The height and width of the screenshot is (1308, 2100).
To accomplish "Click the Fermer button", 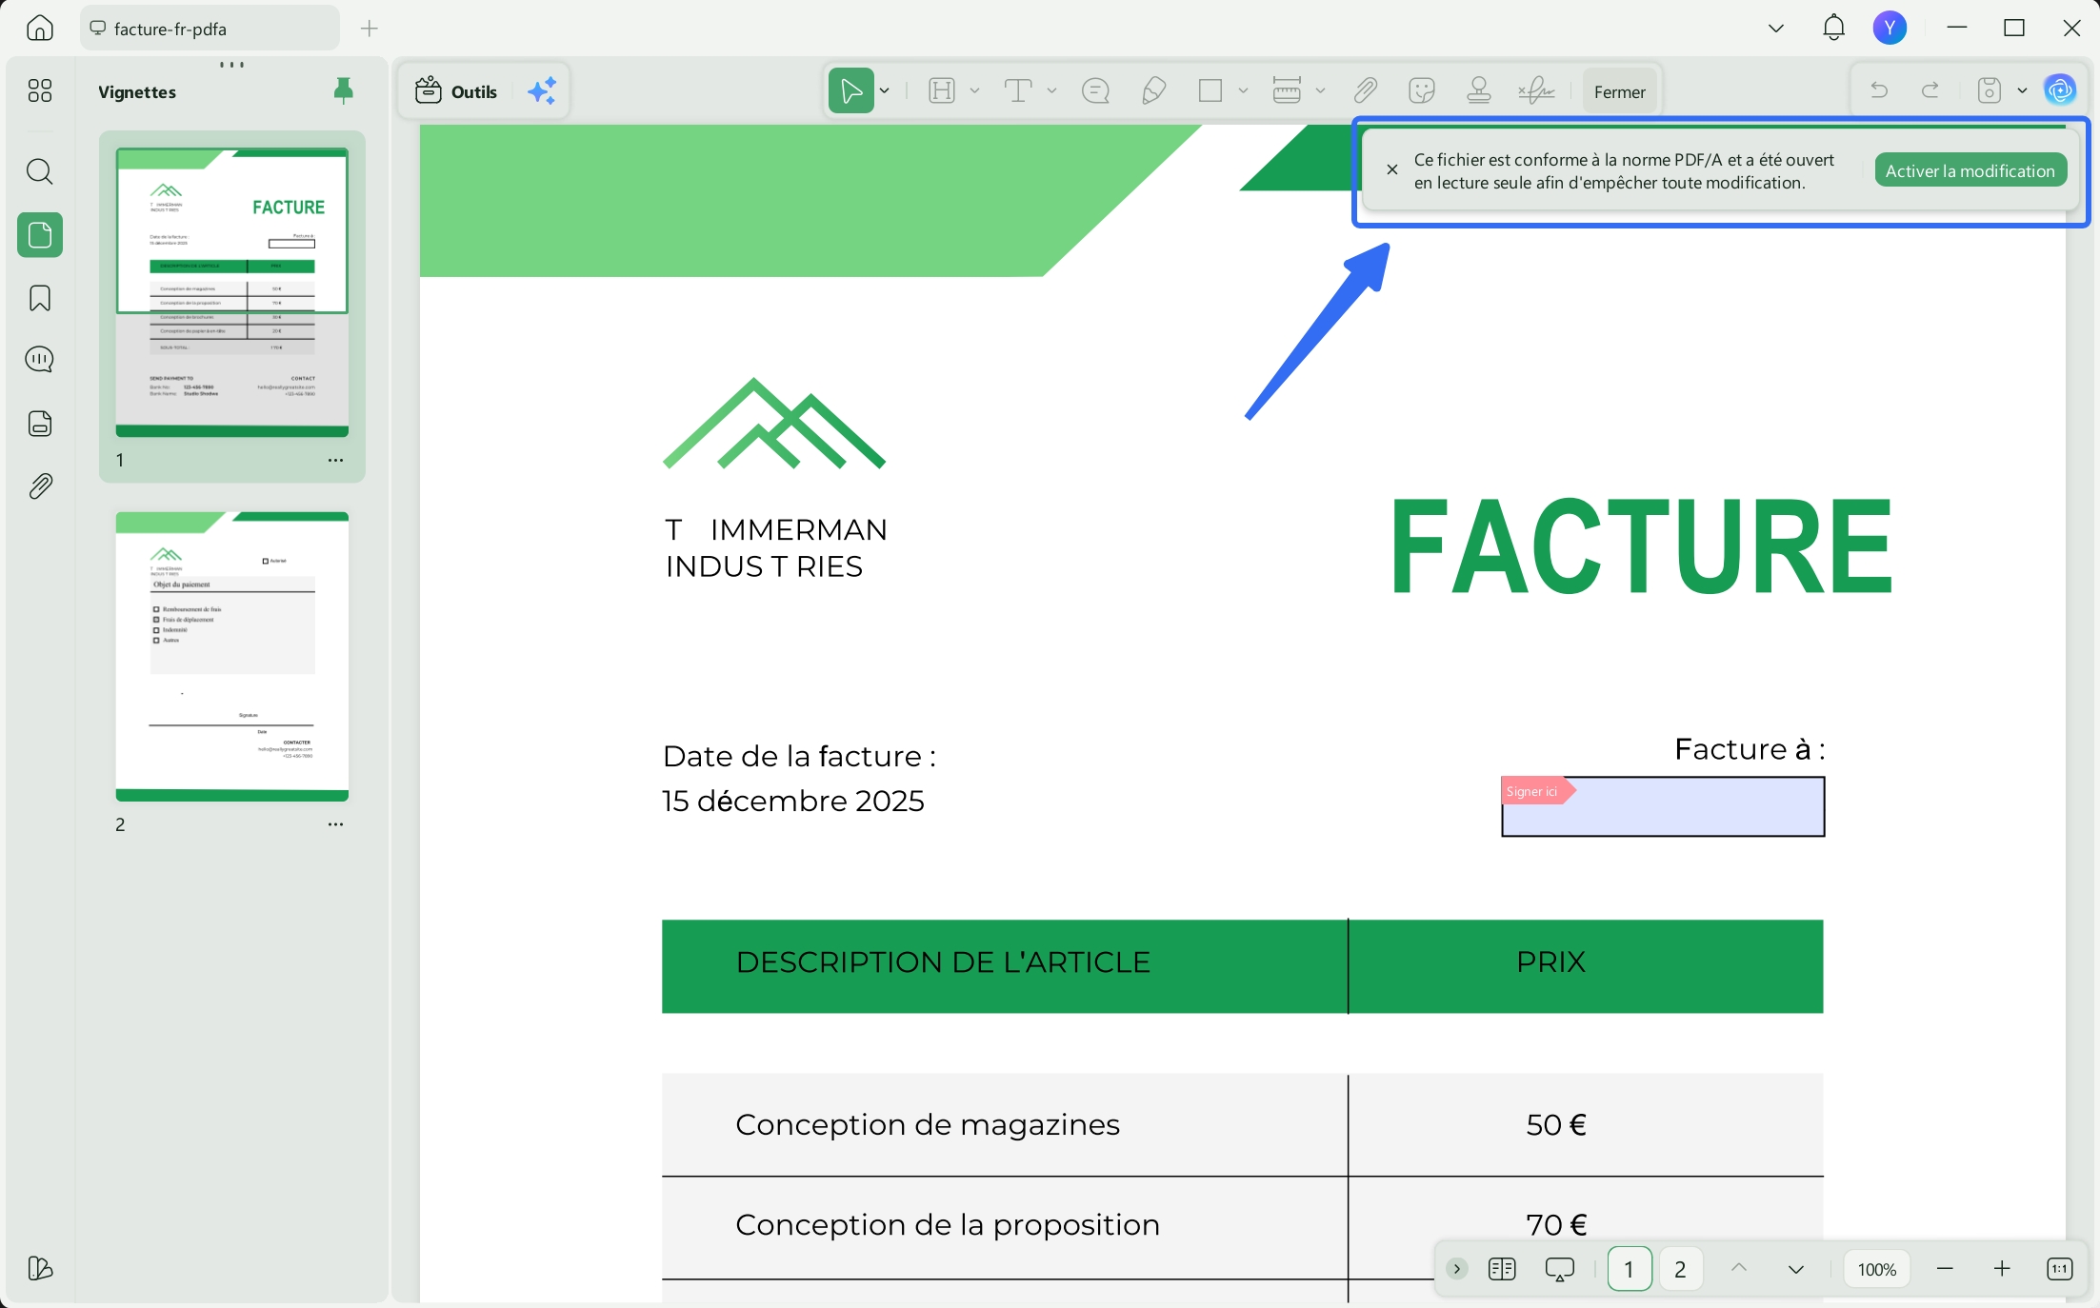I will pyautogui.click(x=1619, y=92).
